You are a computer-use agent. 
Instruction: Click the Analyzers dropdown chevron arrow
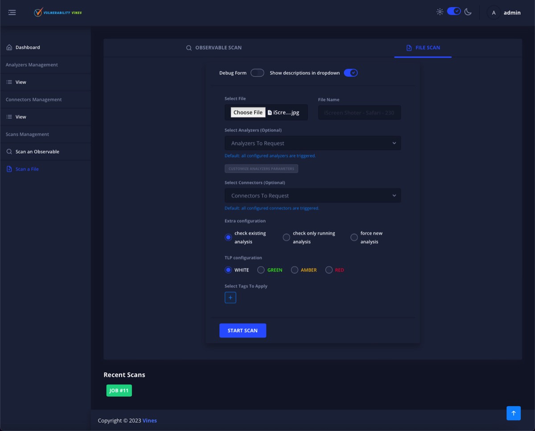click(394, 143)
